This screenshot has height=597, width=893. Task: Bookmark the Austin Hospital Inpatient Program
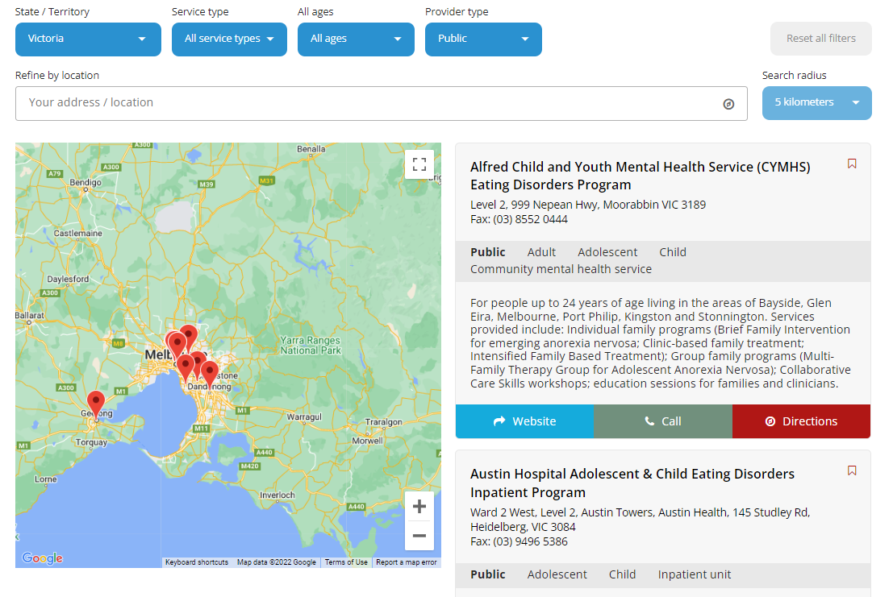pos(852,471)
